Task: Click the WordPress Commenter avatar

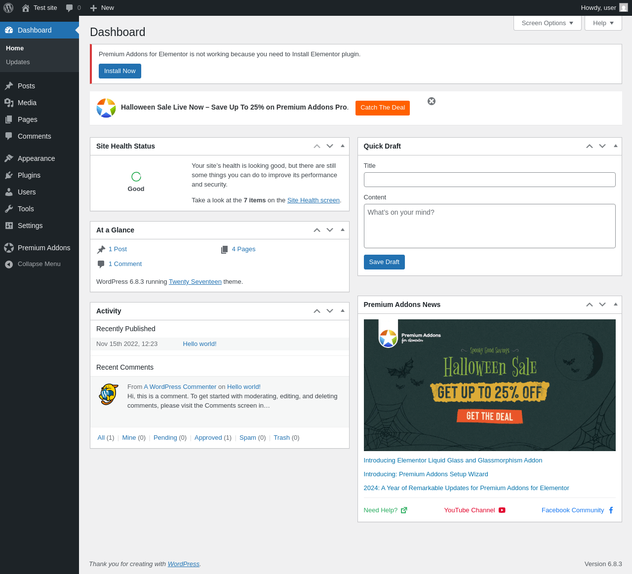Action: coord(109,394)
